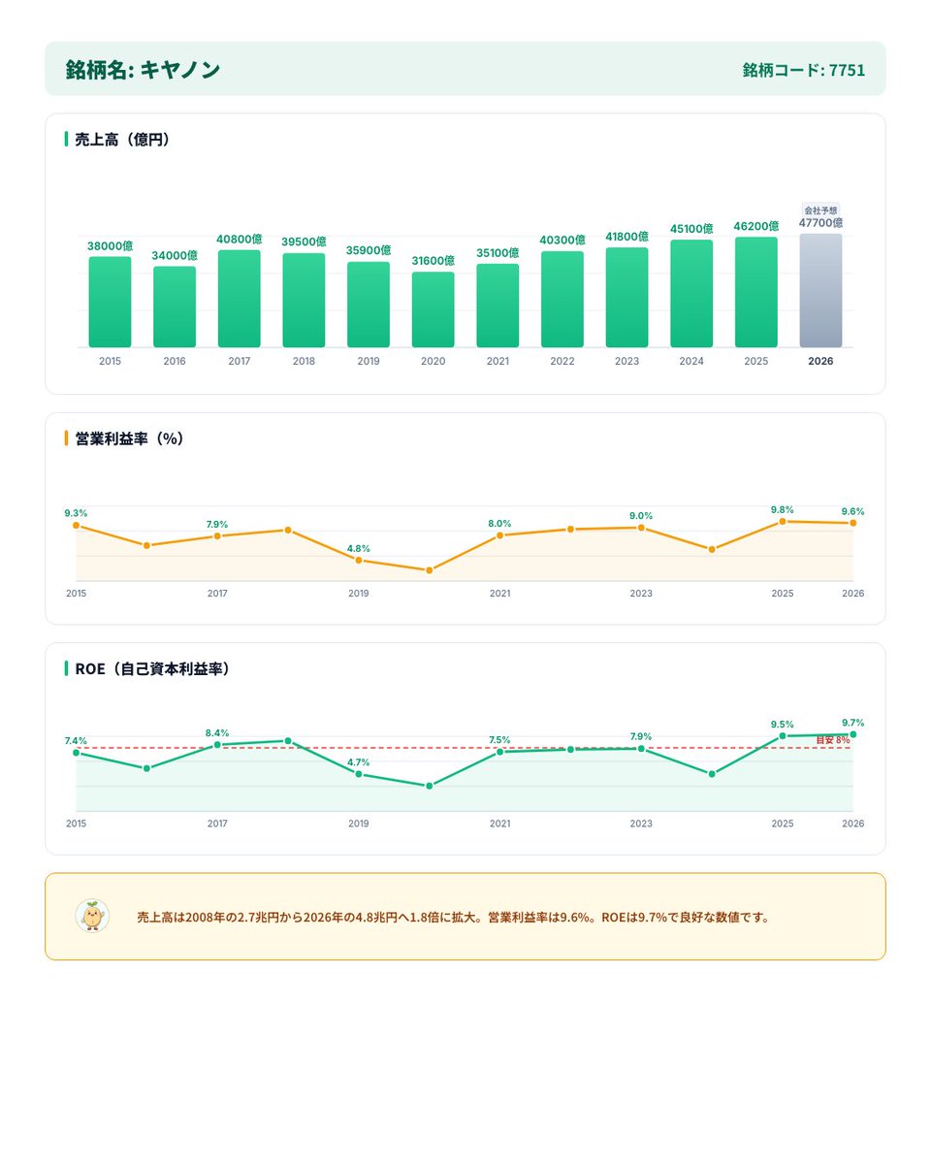Click the 7.9% label on operating margin chart
This screenshot has height=1164, width=931.
(x=217, y=524)
